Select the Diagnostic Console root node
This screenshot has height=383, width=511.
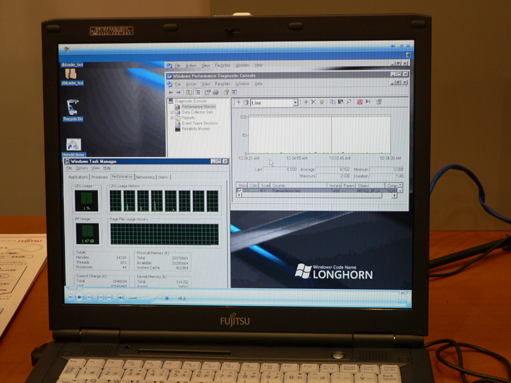pos(190,101)
